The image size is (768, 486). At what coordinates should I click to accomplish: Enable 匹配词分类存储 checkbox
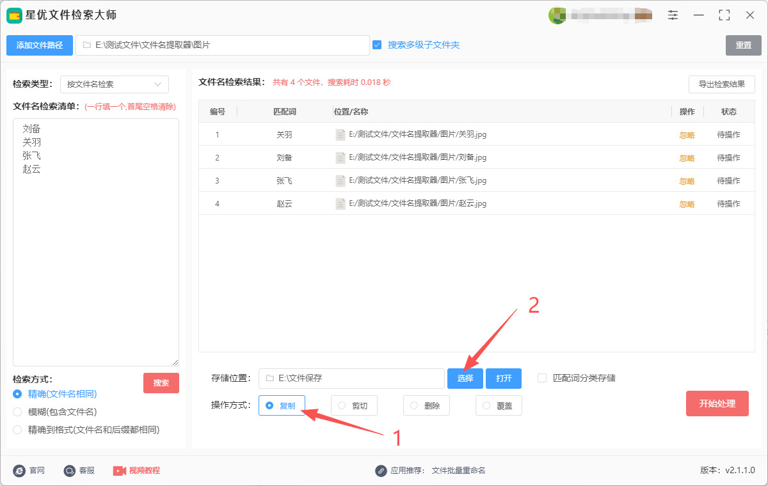click(x=542, y=378)
